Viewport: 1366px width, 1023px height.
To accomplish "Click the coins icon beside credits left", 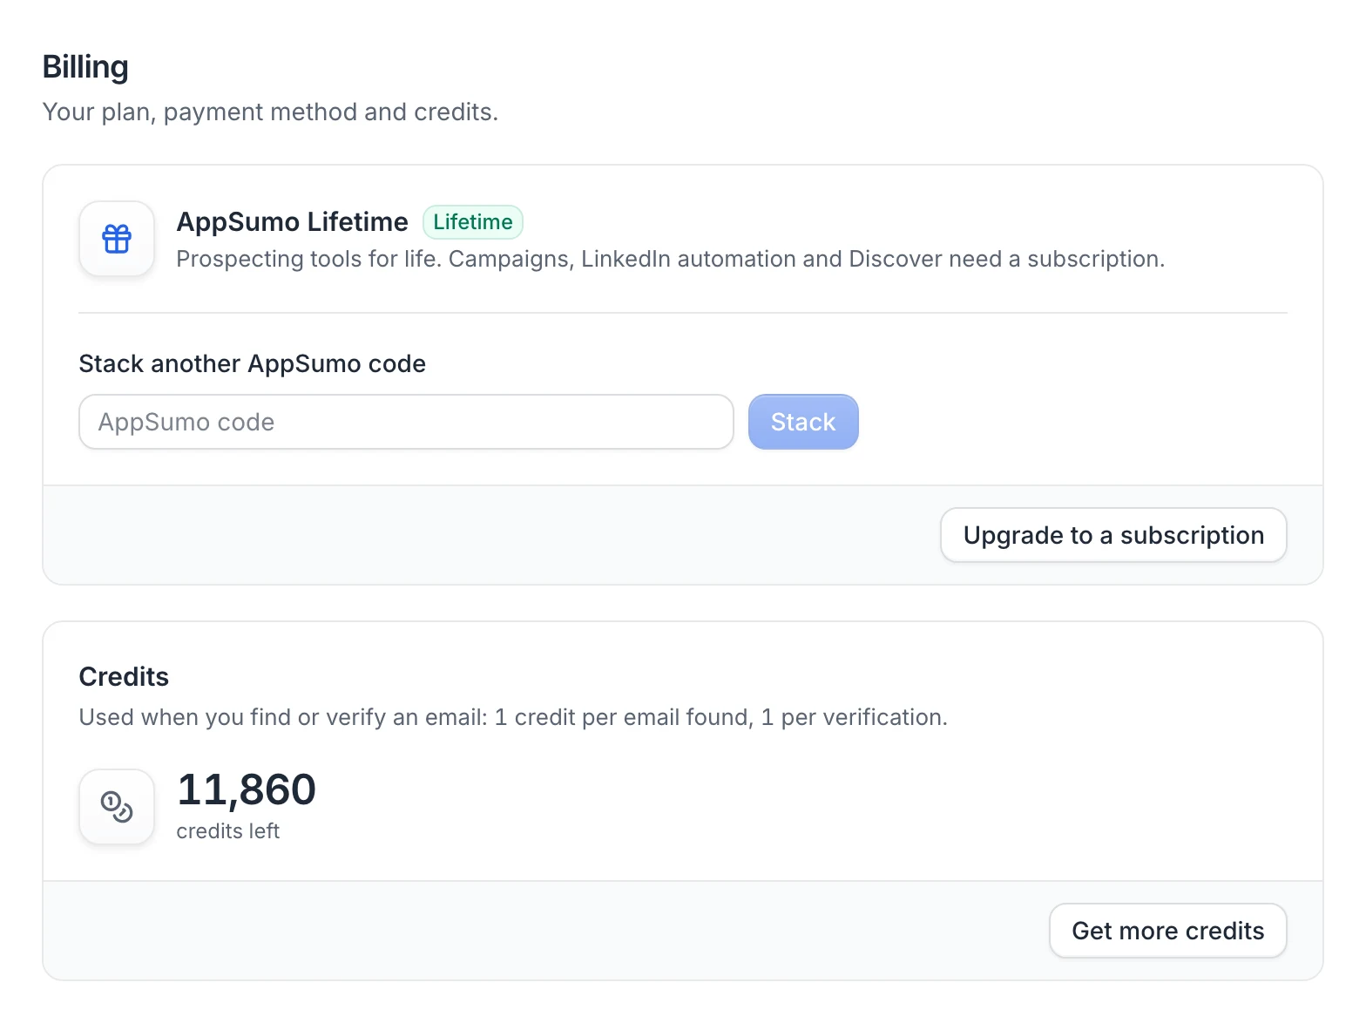I will 117,806.
